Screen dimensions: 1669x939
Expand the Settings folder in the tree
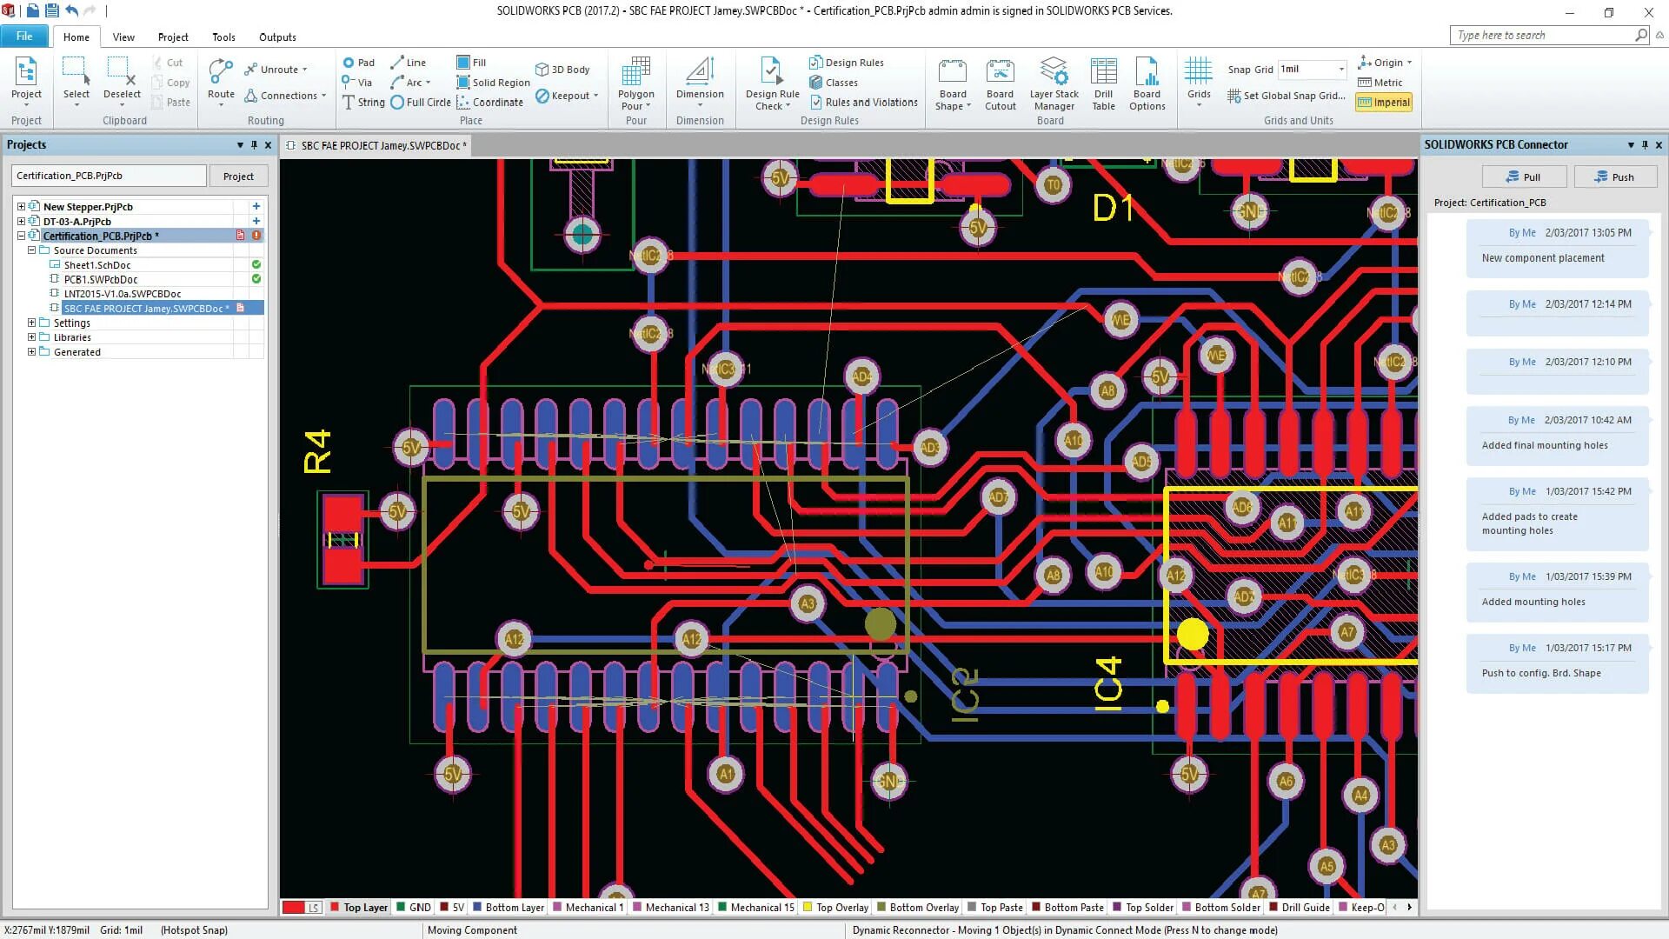click(32, 323)
